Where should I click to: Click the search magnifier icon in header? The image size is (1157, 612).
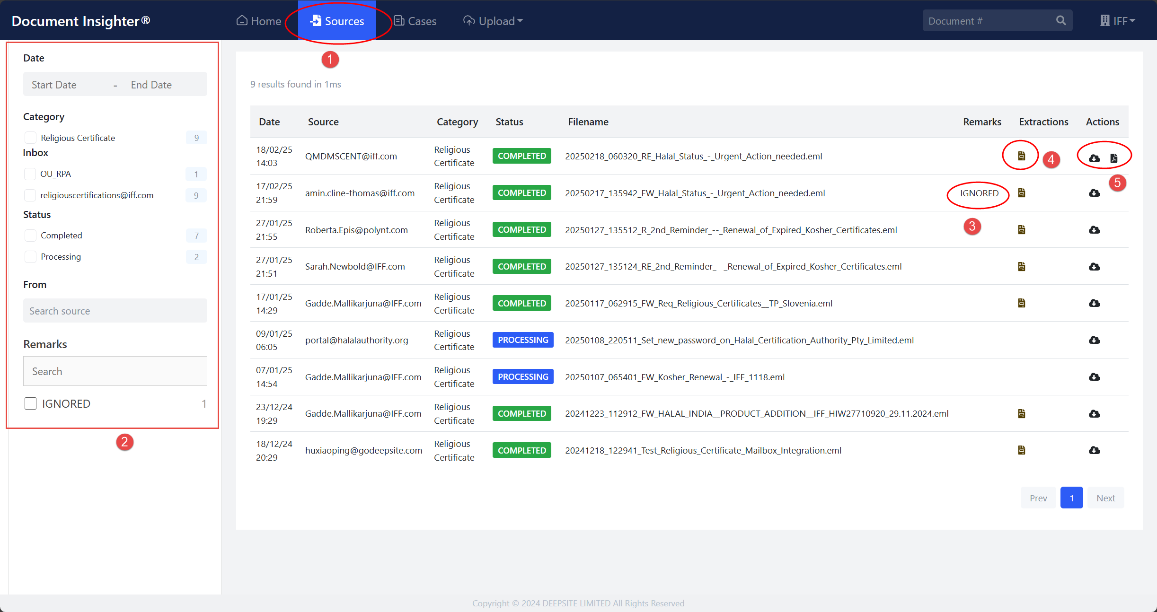click(x=1060, y=21)
